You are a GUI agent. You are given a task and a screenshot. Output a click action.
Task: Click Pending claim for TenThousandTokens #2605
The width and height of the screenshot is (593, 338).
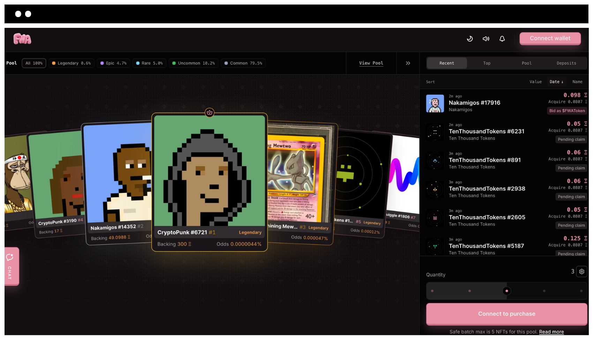tap(571, 225)
